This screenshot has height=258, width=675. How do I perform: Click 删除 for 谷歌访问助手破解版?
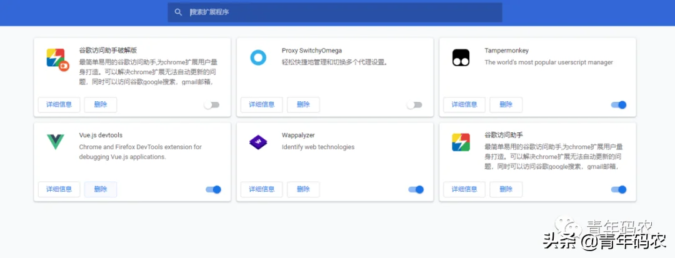pyautogui.click(x=101, y=105)
